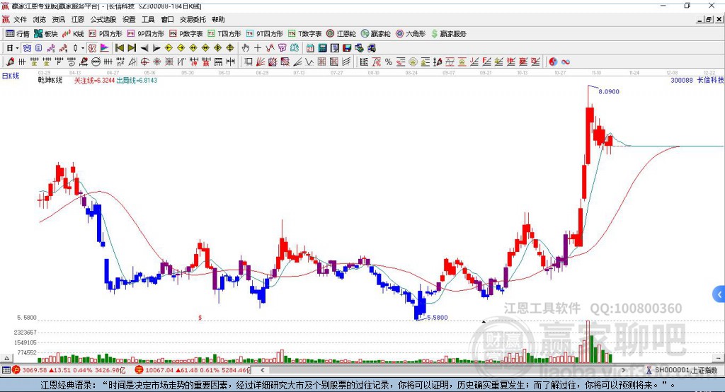Open the 资讯 menu

click(58, 19)
